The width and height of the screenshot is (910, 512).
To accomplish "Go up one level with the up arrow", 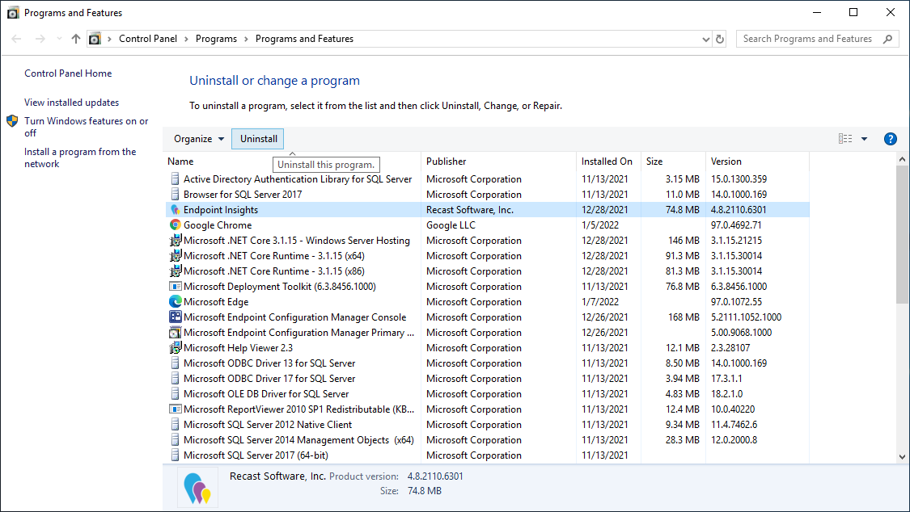I will coord(75,39).
